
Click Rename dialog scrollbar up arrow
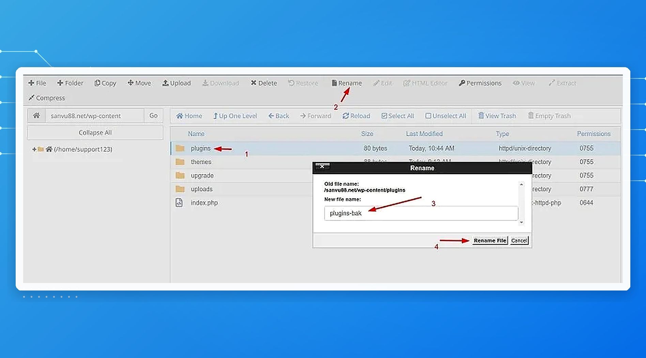(521, 184)
